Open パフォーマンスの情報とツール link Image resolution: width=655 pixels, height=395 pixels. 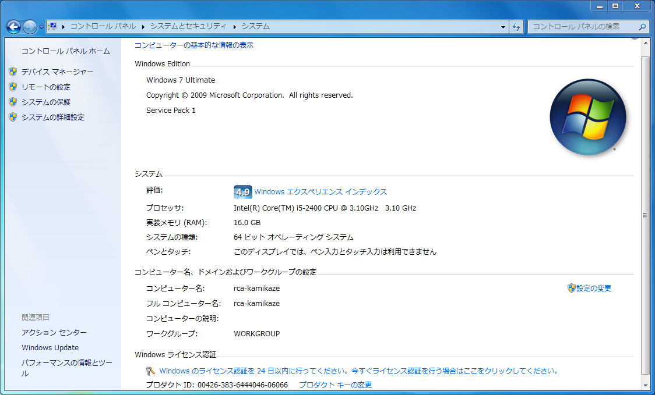(67, 368)
